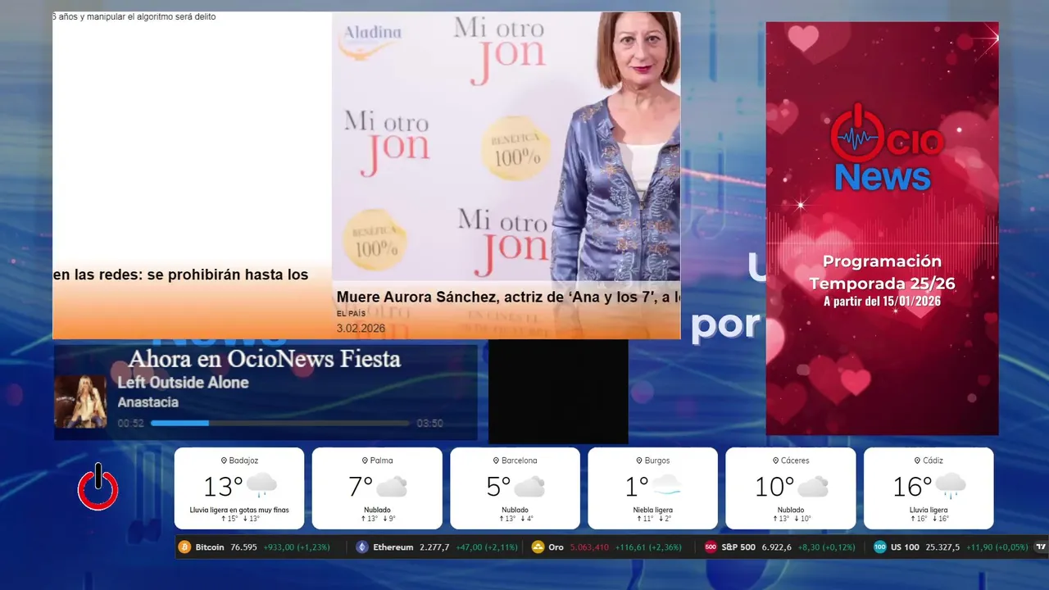Click the Aladina logo on the news photo
The width and height of the screenshot is (1049, 590).
point(372,41)
